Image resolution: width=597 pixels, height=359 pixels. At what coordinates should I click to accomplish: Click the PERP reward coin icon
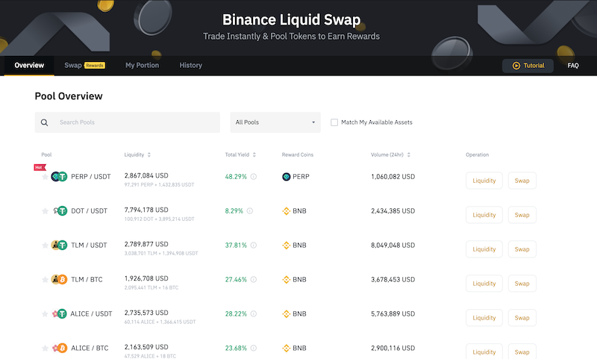pyautogui.click(x=287, y=177)
